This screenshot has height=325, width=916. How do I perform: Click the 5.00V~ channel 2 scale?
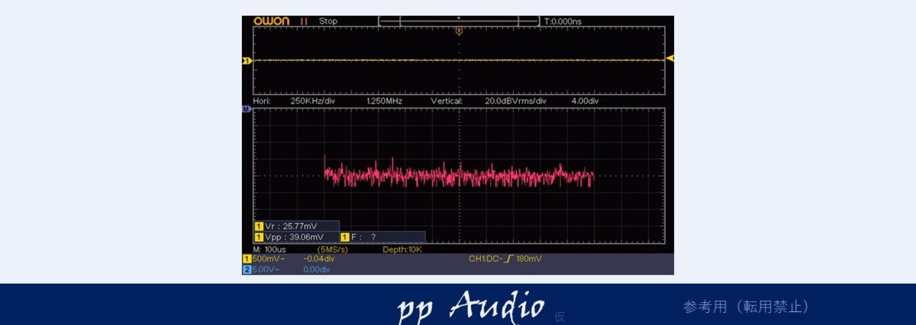(267, 269)
